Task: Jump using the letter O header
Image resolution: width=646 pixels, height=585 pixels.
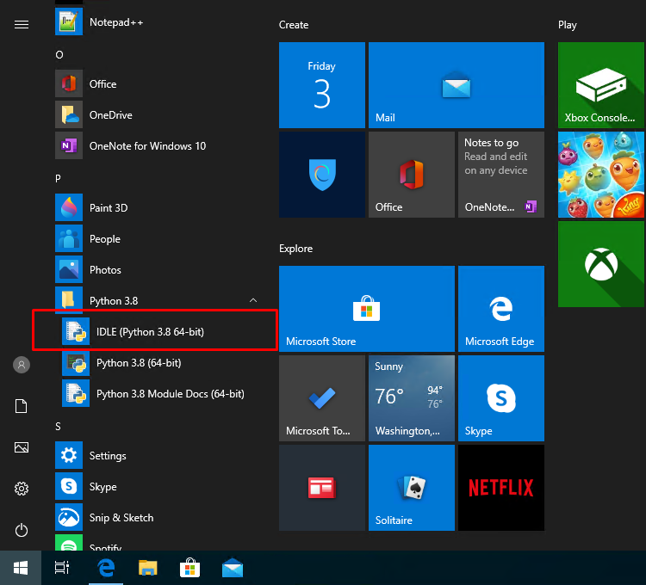Action: pyautogui.click(x=59, y=55)
